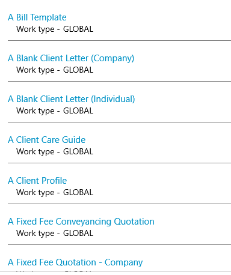Open the A Client Care Guide link
231x275 pixels.
(46, 140)
